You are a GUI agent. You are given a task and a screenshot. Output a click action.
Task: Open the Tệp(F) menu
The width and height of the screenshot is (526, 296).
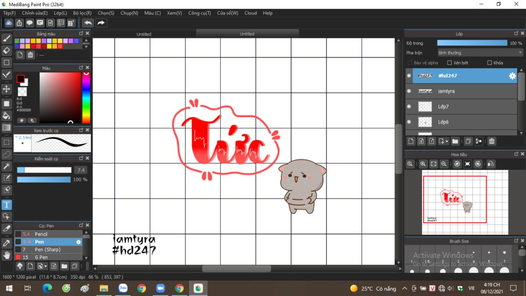[9, 13]
